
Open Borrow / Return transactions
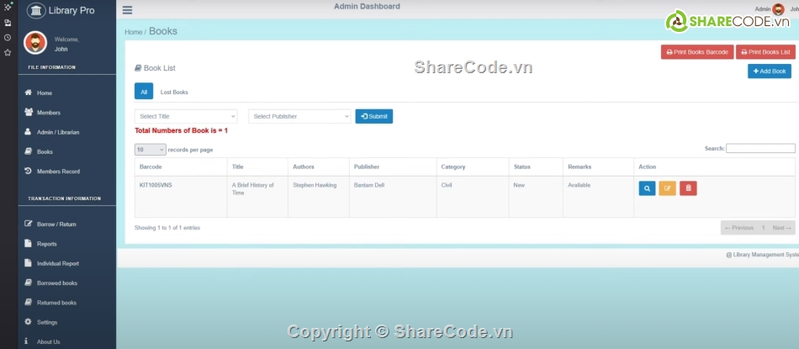coord(56,225)
